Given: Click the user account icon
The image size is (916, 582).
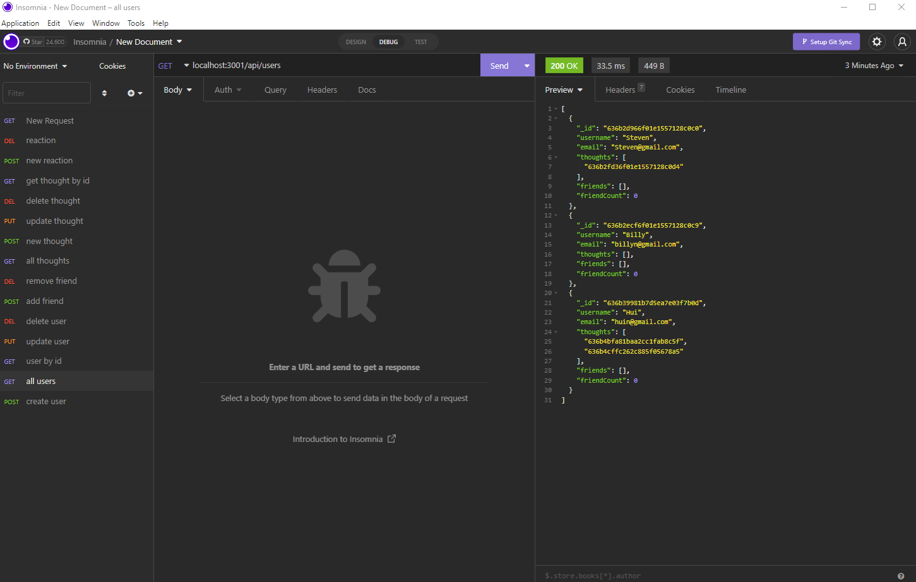Looking at the screenshot, I should click(902, 42).
